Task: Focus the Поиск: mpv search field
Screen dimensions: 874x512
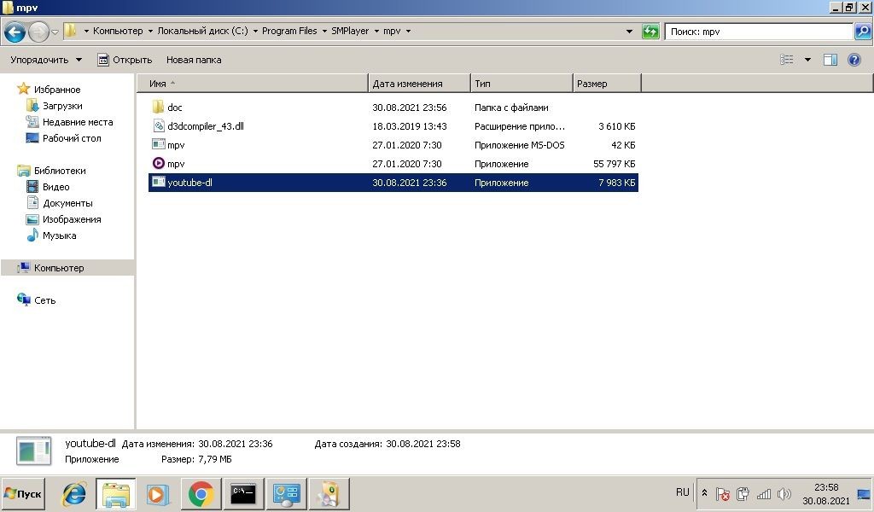Action: click(759, 32)
